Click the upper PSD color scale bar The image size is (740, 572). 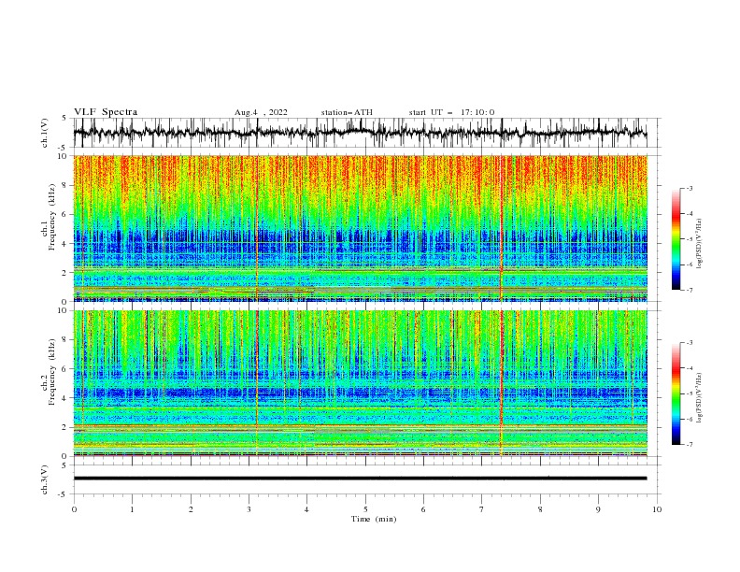[x=676, y=239]
